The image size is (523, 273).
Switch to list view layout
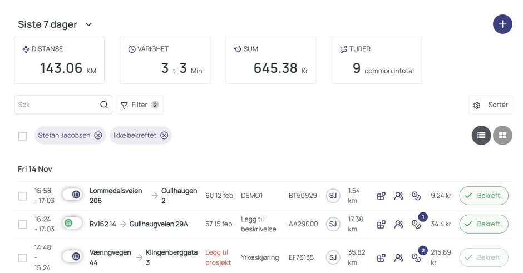481,135
